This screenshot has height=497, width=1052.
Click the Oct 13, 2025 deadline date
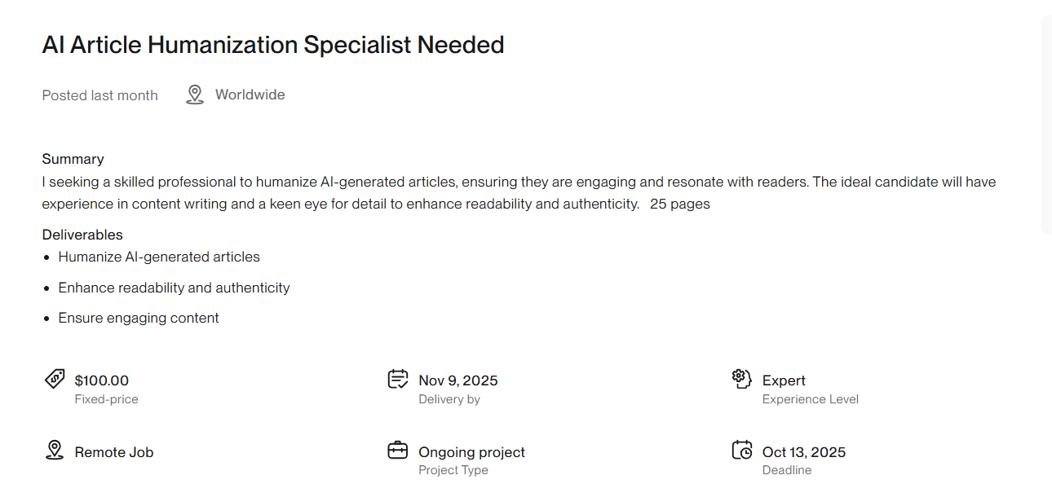804,452
